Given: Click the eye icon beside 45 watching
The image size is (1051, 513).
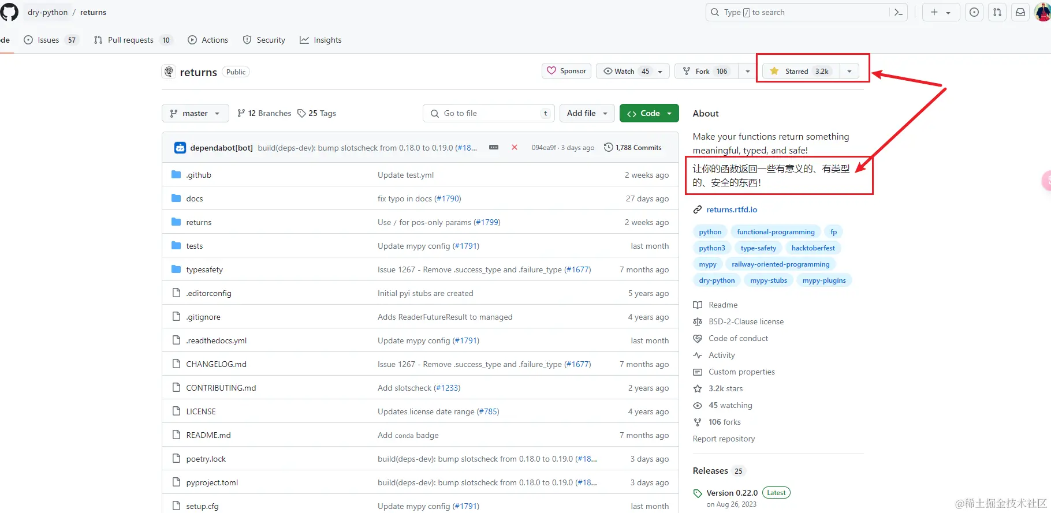Looking at the screenshot, I should 698,405.
